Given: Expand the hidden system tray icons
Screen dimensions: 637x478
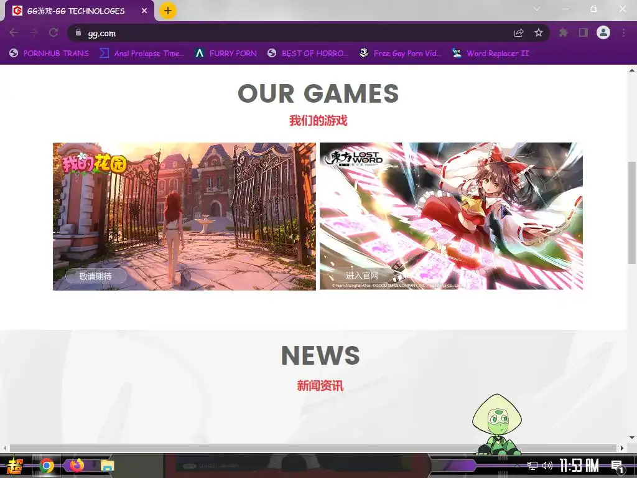Looking at the screenshot, I should (517, 466).
